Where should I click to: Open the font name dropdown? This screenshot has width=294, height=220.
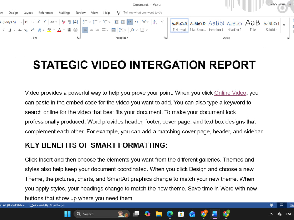[x=21, y=22]
